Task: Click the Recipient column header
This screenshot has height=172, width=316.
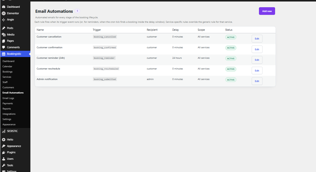Action: (x=152, y=30)
